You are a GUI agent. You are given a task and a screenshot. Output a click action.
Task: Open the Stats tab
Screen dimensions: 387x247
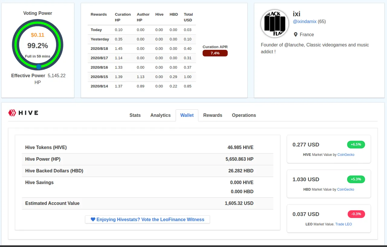coord(135,115)
